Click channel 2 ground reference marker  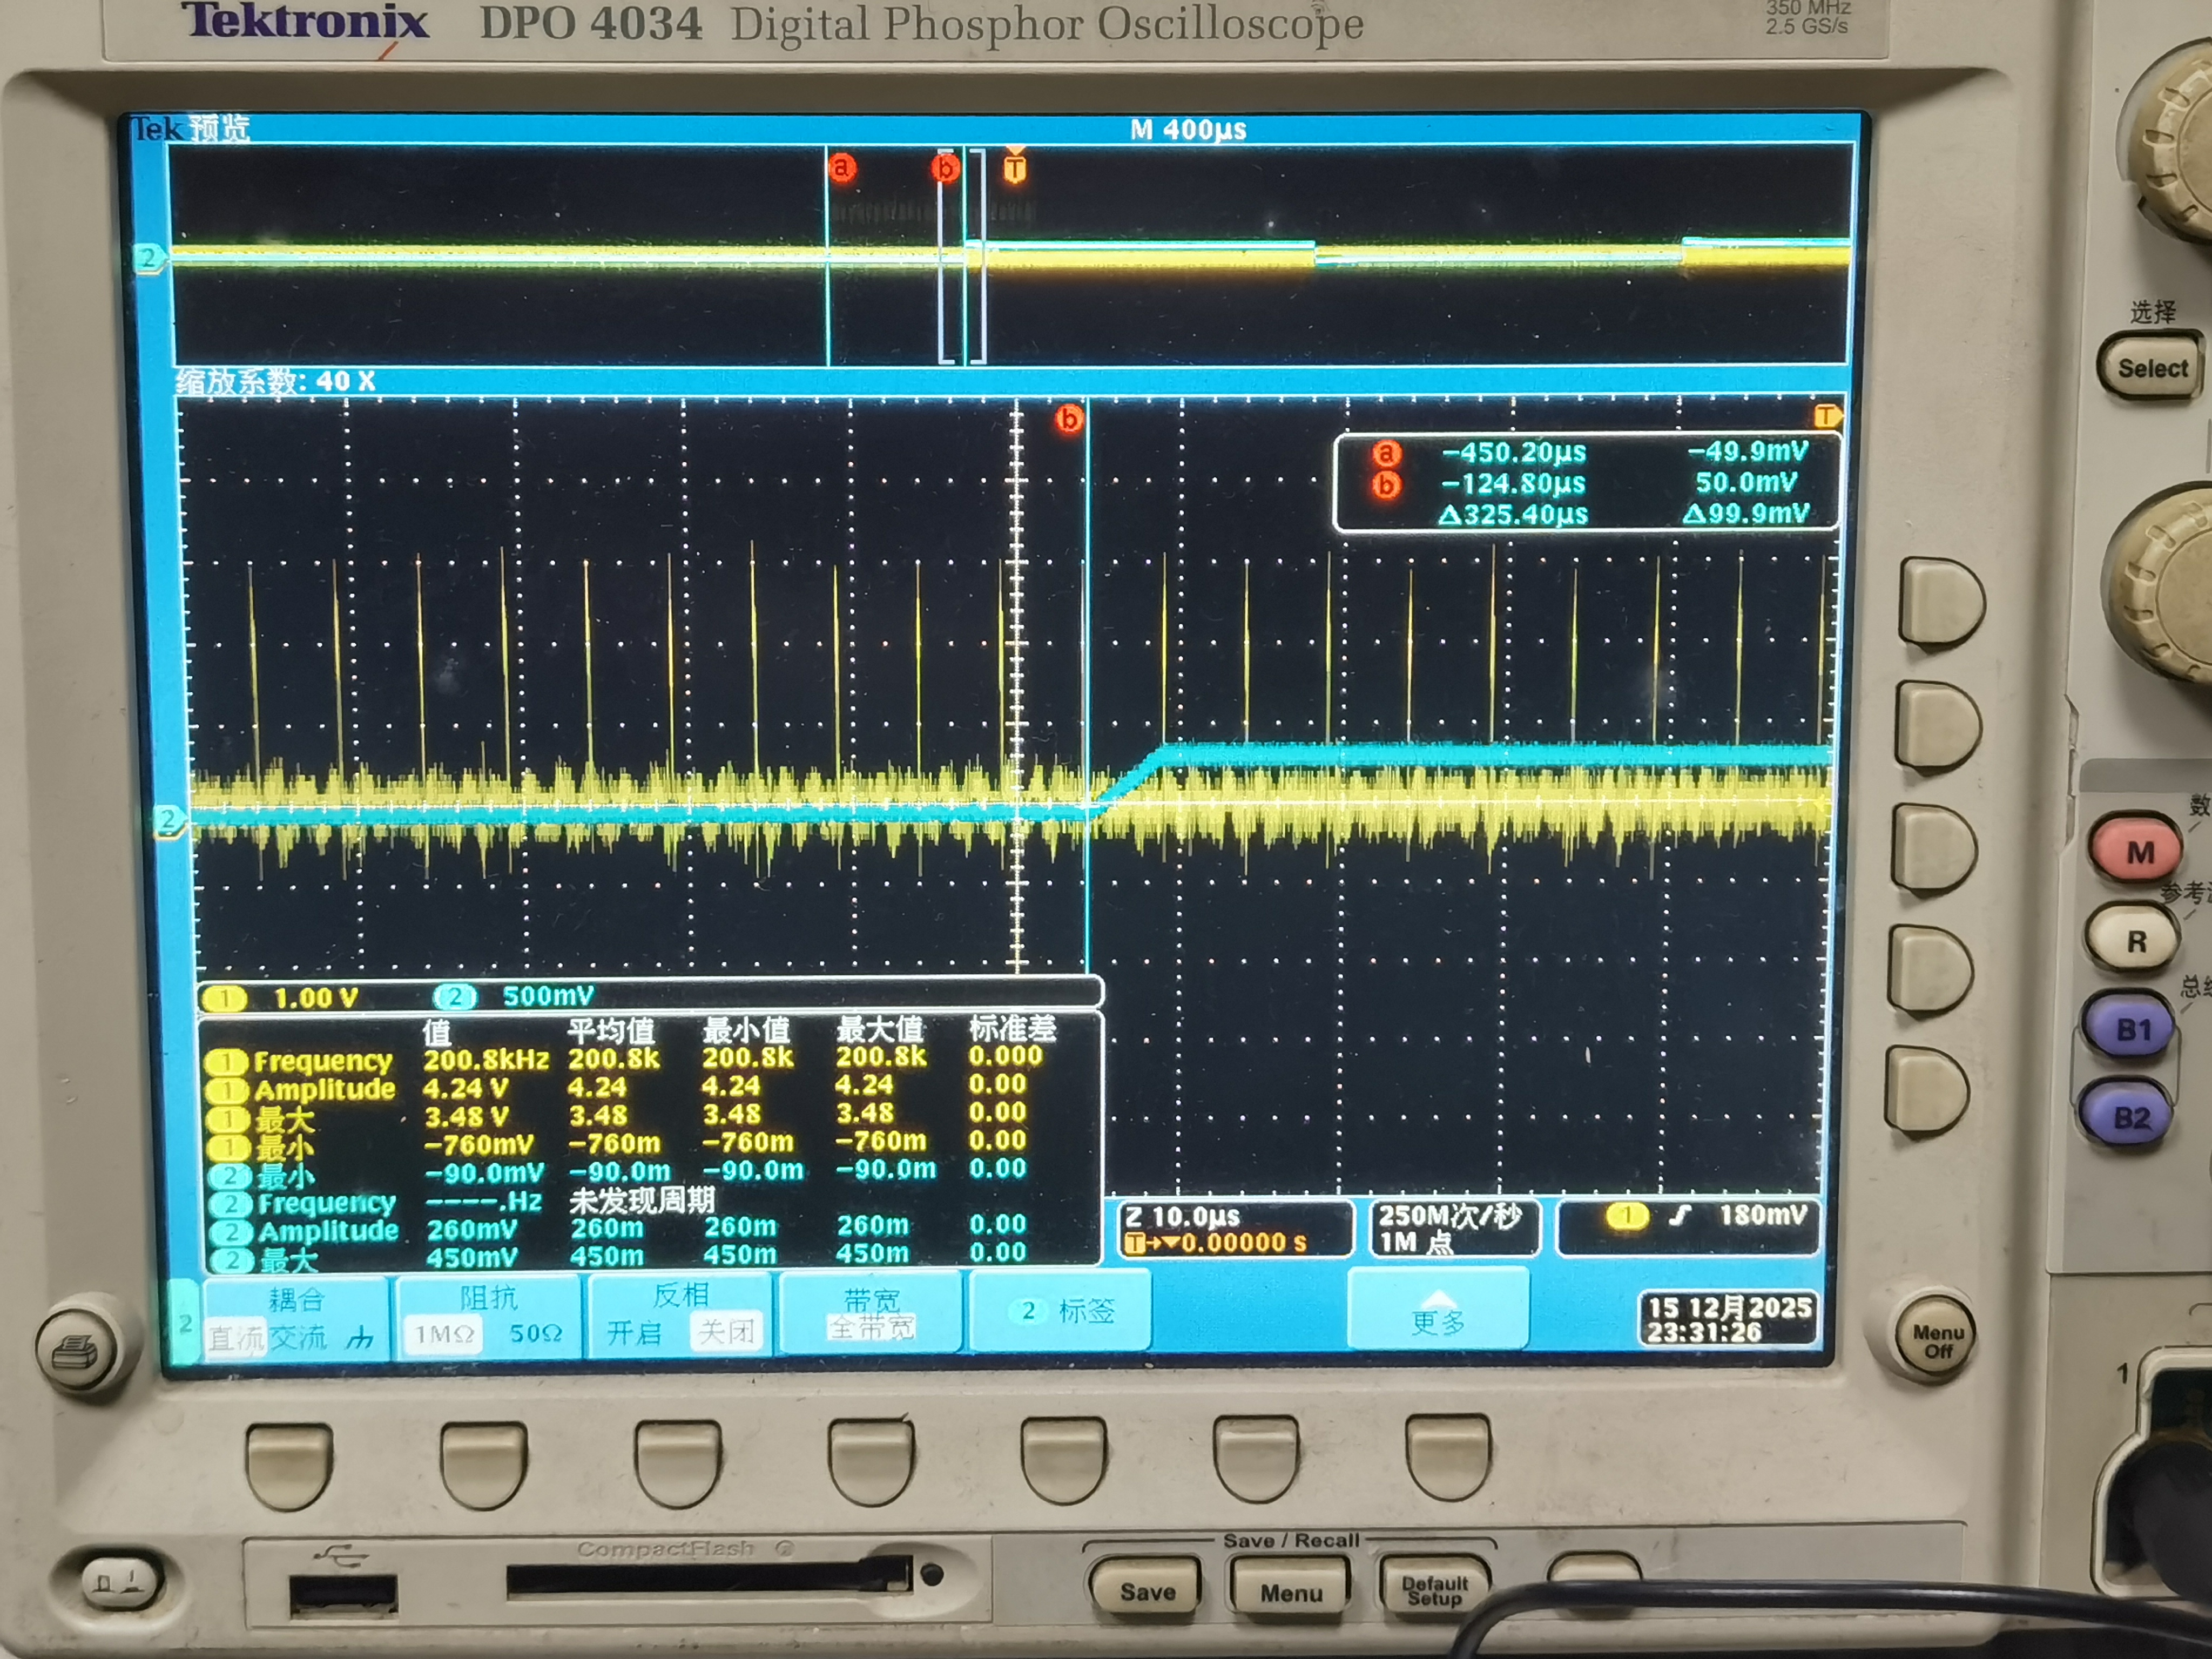coord(169,821)
